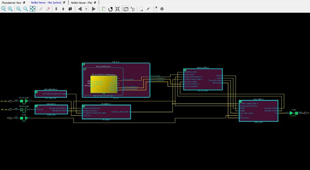Switch to the Floorplanner View tab
The height and width of the screenshot is (170, 310).
click(11, 2)
